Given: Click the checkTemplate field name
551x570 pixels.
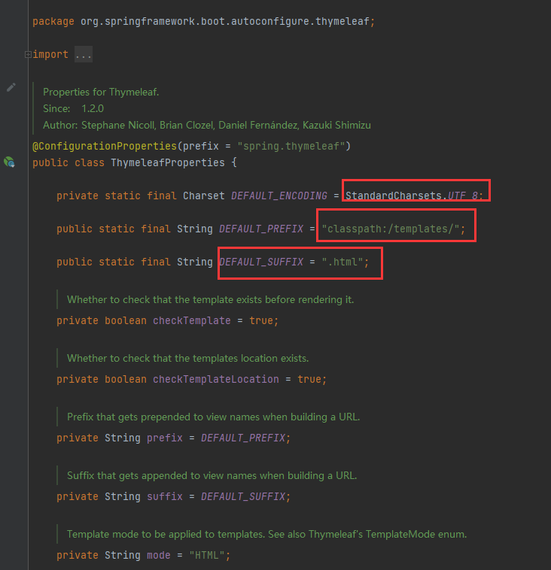Looking at the screenshot, I should pos(192,320).
